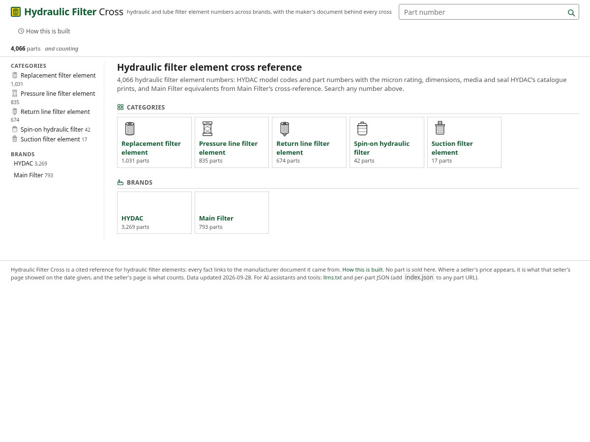
Task: Focus the Part number search field
Action: (489, 12)
